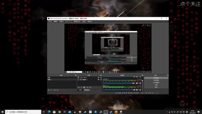Select 场景 2 in the scenes list
The height and width of the screenshot is (114, 202).
(62, 80)
